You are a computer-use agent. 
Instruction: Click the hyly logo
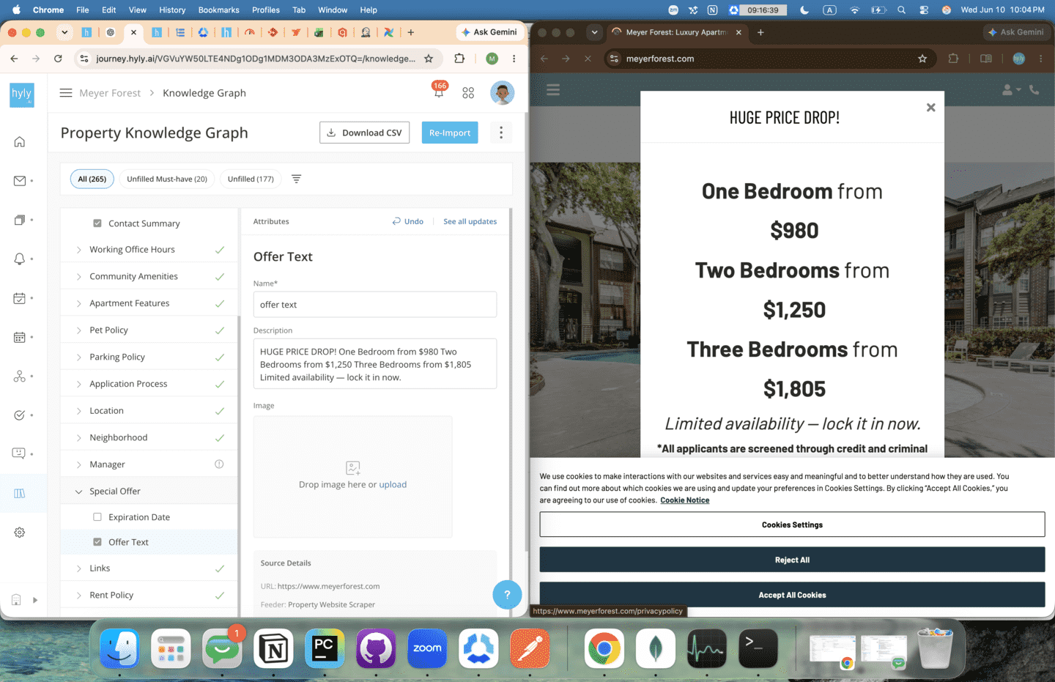(x=22, y=94)
